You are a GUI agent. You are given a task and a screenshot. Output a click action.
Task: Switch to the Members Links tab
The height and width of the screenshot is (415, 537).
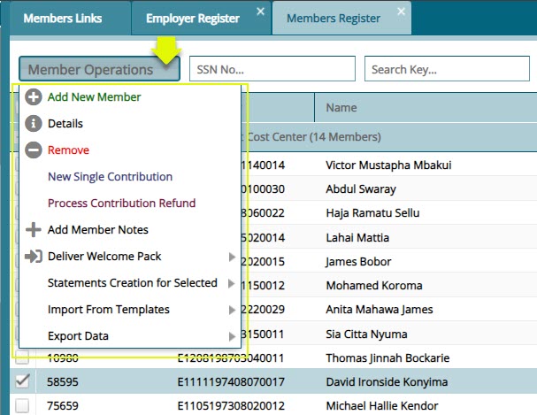[x=63, y=18]
